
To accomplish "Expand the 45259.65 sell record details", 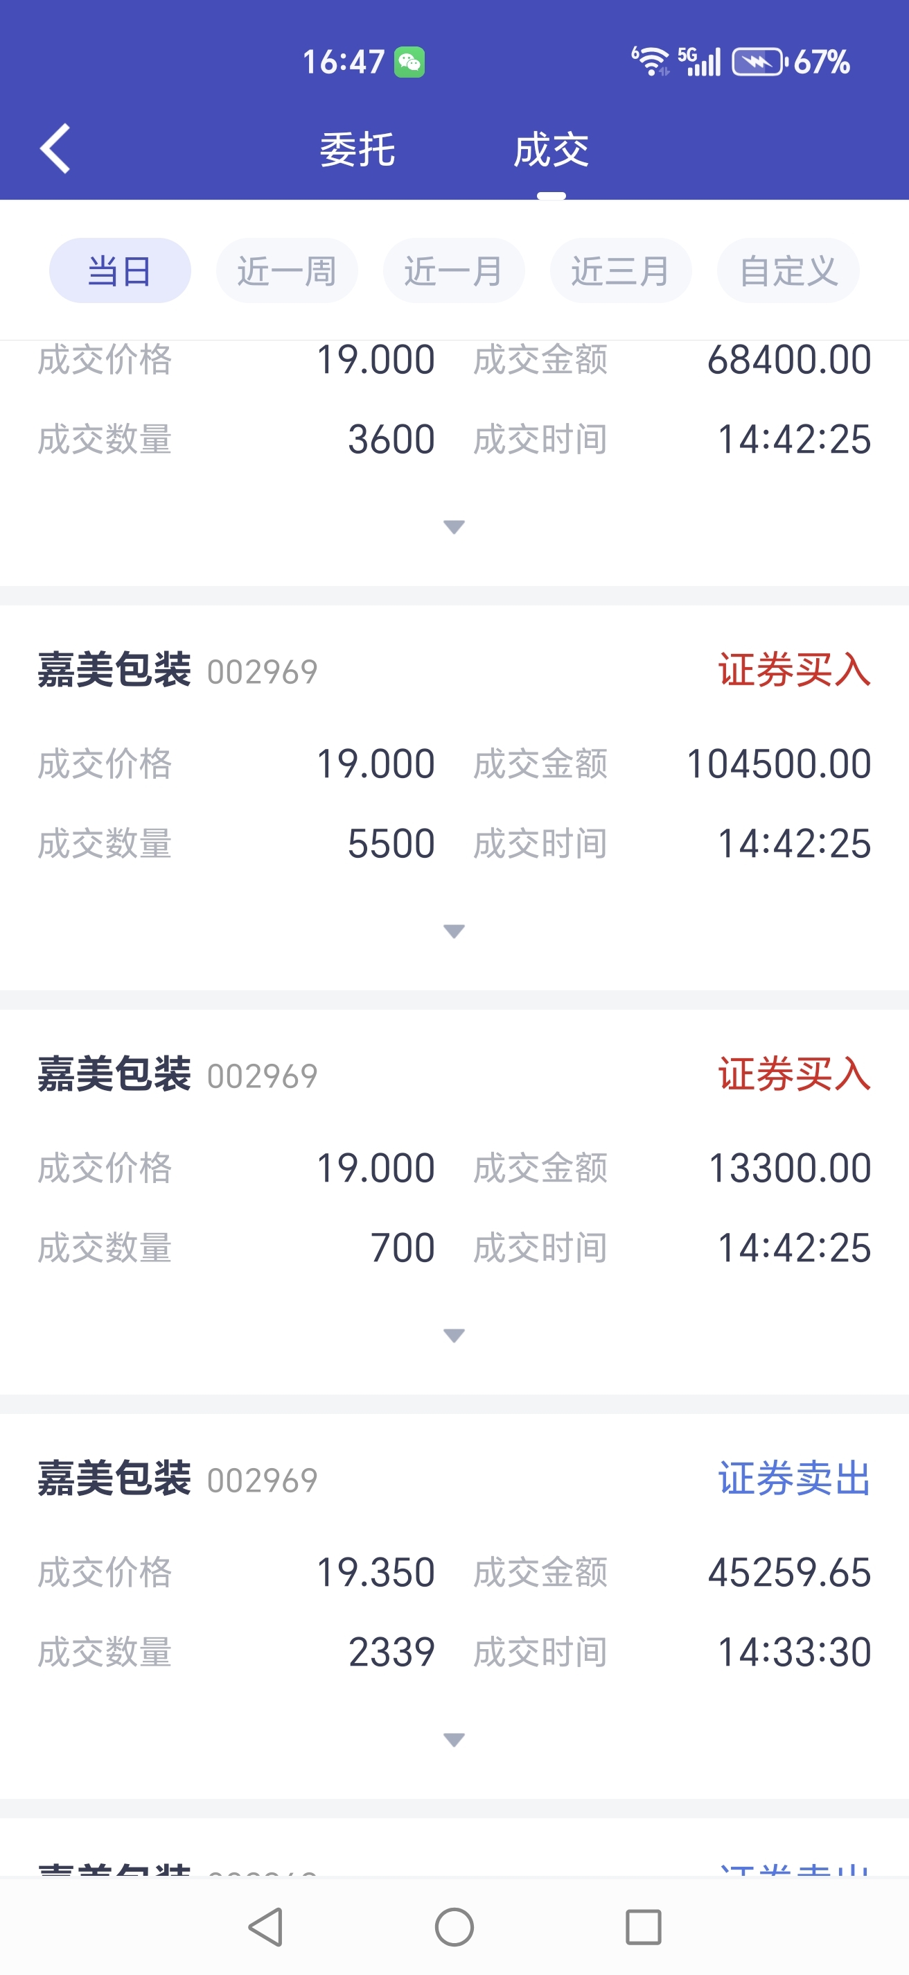I will 454,1740.
